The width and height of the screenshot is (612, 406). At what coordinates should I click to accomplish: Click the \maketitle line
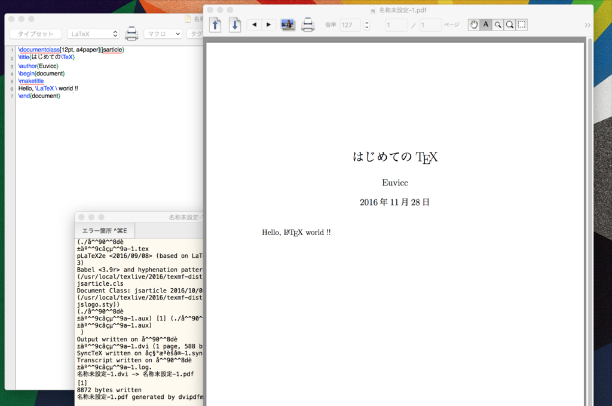(31, 81)
